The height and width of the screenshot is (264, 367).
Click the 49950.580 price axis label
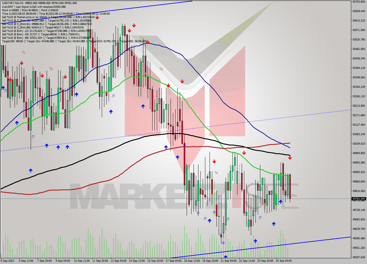click(359, 162)
